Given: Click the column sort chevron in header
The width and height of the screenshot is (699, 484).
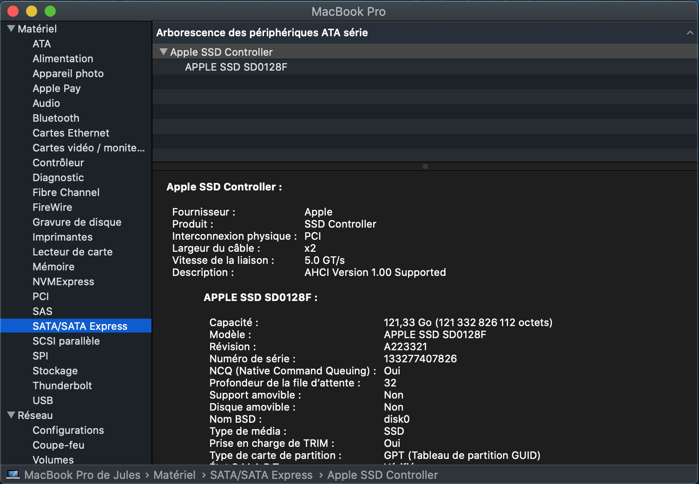Looking at the screenshot, I should point(690,33).
